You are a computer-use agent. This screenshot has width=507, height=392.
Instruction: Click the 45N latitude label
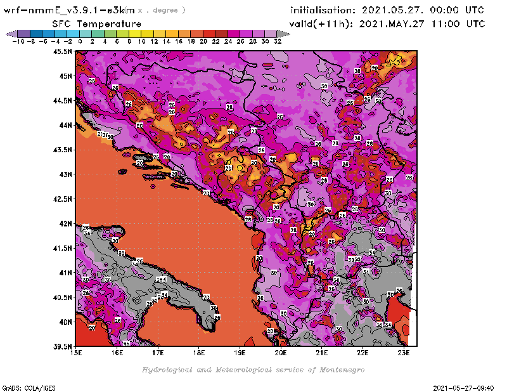65,76
